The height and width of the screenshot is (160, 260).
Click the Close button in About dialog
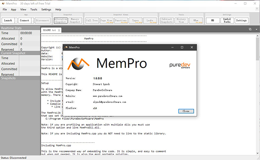[x=186, y=111]
